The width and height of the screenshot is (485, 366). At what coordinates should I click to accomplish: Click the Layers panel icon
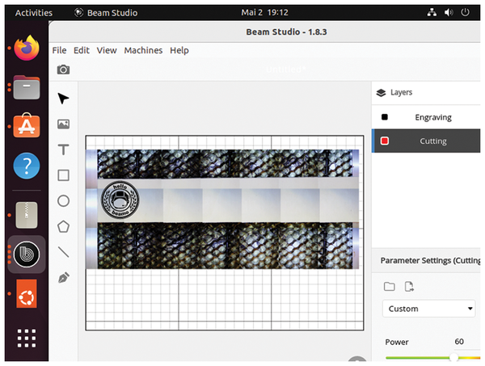click(381, 92)
